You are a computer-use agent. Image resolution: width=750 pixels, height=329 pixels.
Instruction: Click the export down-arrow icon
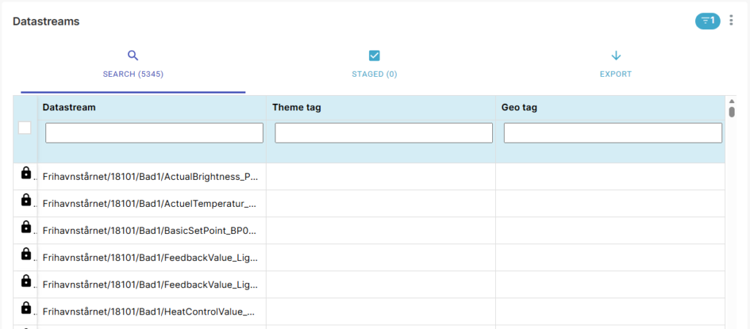tap(616, 56)
